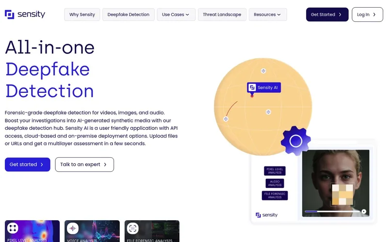This screenshot has width=388, height=242.
Task: Click the Log In button
Action: (367, 15)
